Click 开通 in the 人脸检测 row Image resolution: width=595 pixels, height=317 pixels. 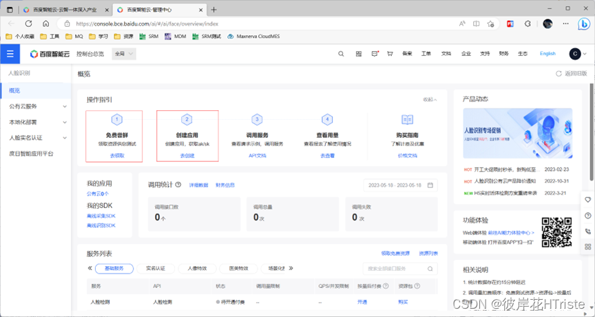(x=362, y=303)
